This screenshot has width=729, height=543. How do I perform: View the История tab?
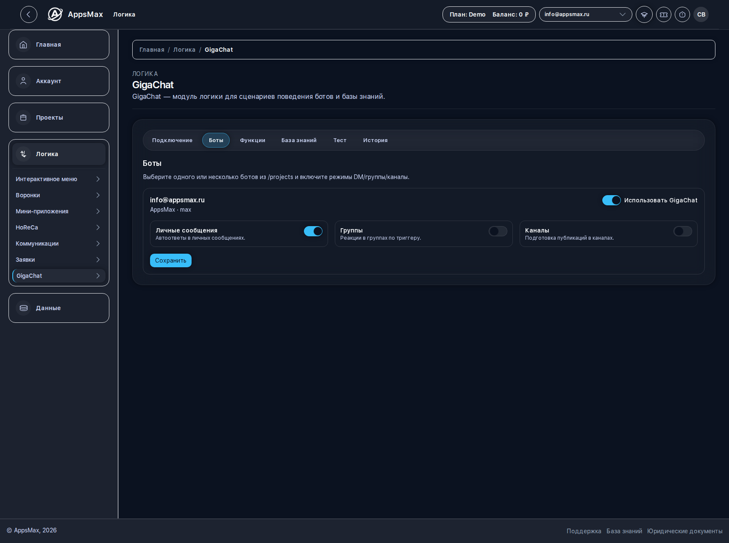pyautogui.click(x=375, y=140)
